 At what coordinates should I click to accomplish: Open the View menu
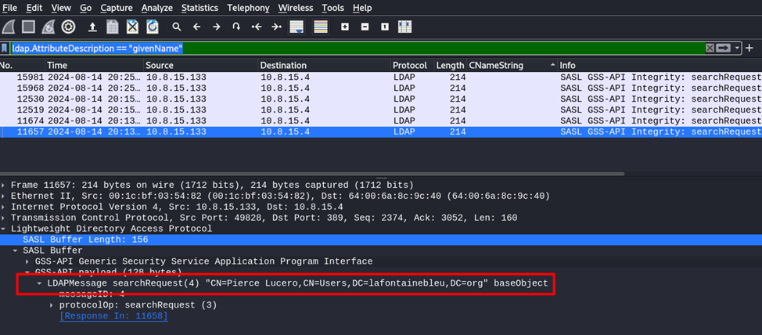point(61,8)
